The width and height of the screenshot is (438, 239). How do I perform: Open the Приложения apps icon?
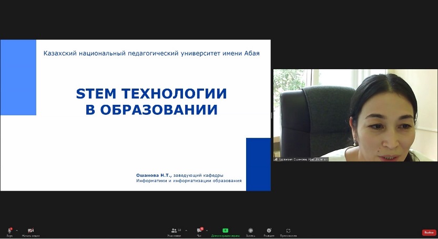click(x=288, y=231)
